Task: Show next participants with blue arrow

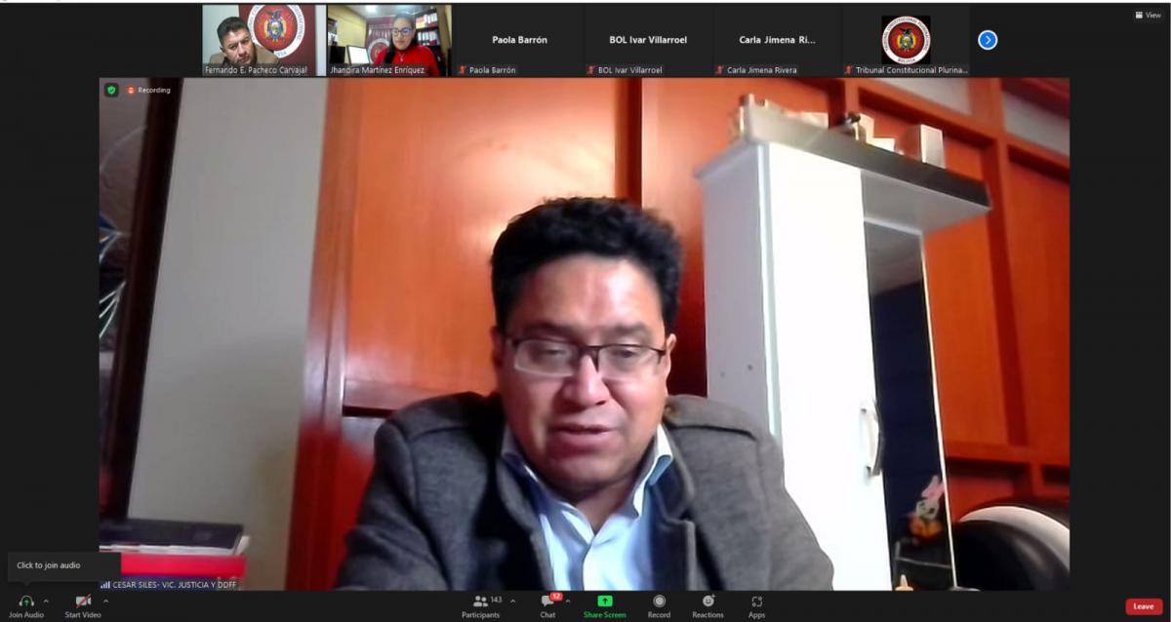Action: 988,40
